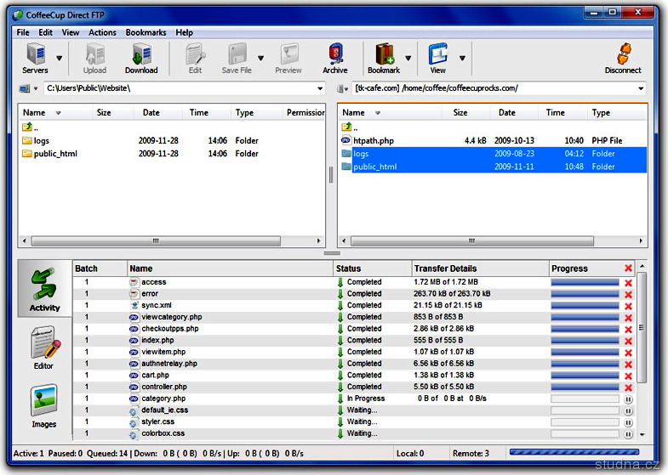Remove the completed access transfer entry
The image size is (668, 475).
[x=629, y=282]
